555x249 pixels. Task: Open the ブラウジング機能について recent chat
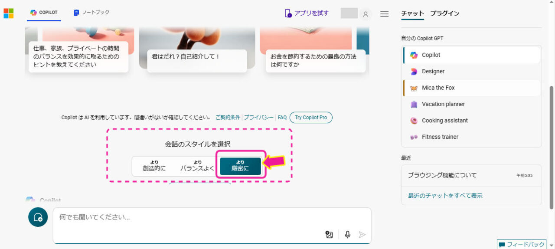tap(471, 175)
